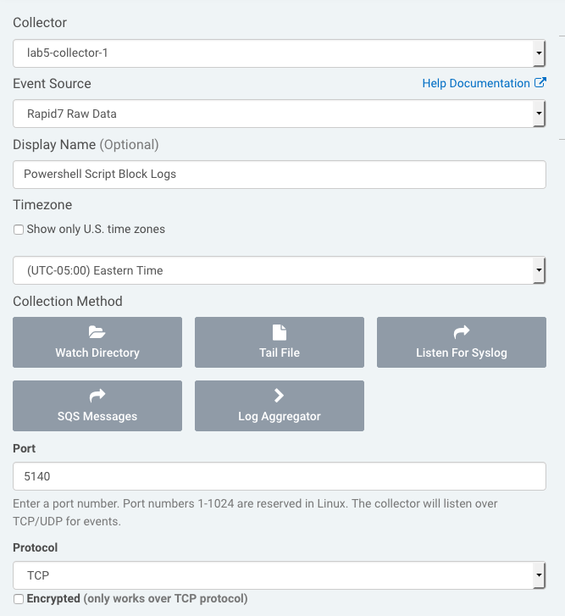Click the open folder icon for Watch Directory

(x=97, y=332)
